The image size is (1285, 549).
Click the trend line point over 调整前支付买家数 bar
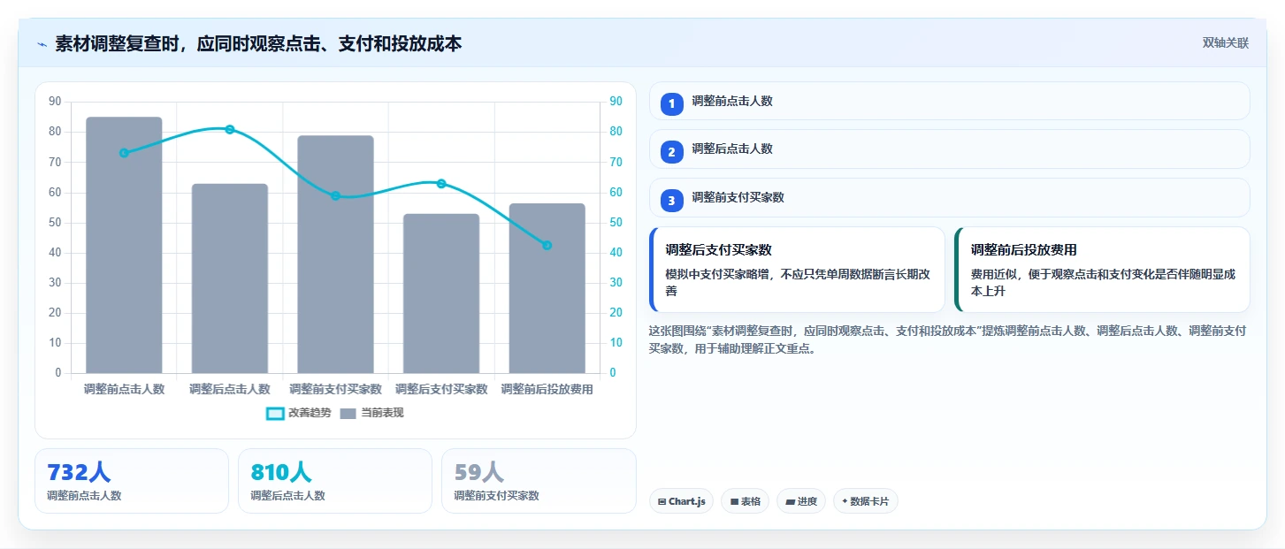pos(335,195)
